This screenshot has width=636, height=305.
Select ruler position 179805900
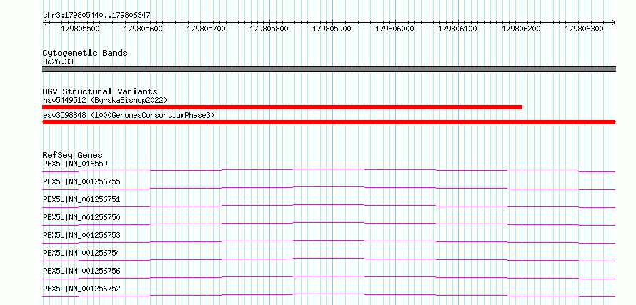332,29
